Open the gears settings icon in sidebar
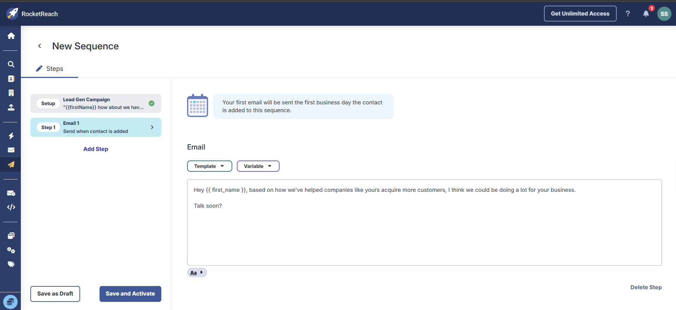Viewport: 676px width, 310px height. 11,250
